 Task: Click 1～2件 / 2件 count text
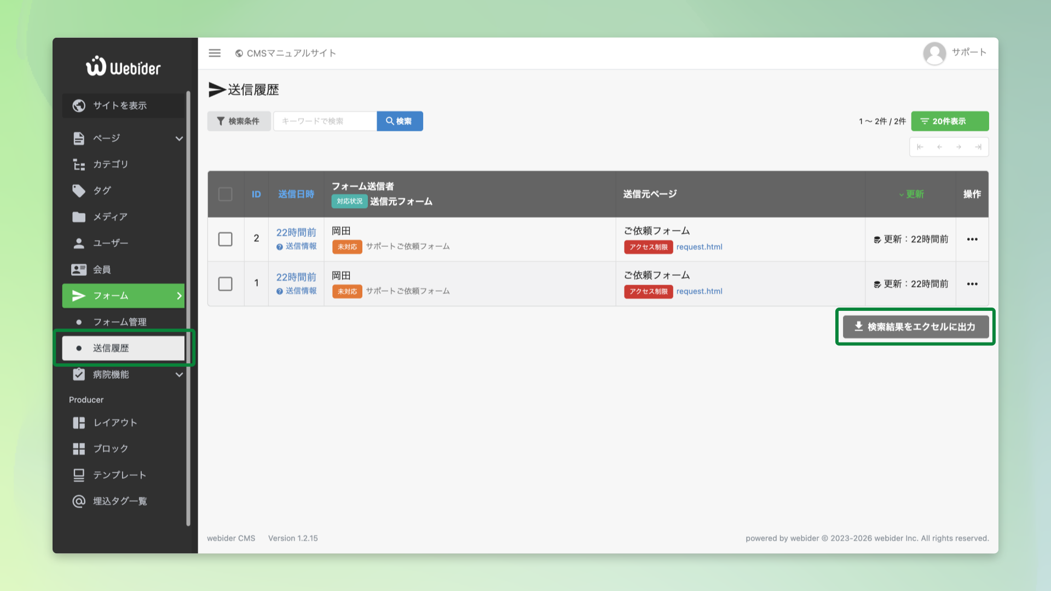coord(882,121)
